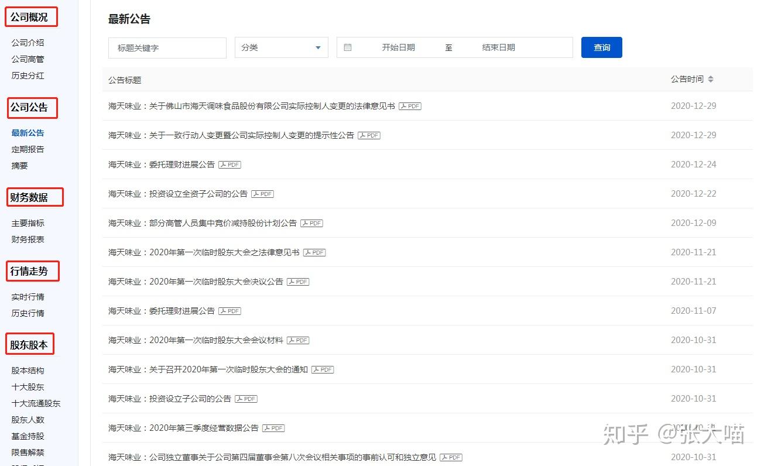
Task: Open 公司介绍 in sidebar
Action: tap(28, 43)
